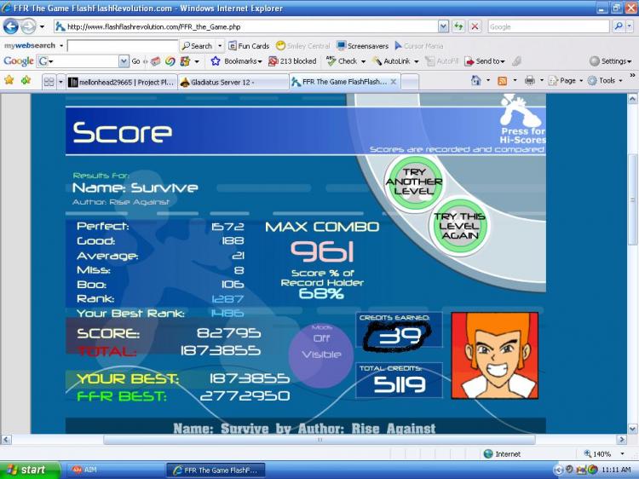Open Google toolbar Bookmarks dropdown
Screen dimensions: 639x479
238,61
